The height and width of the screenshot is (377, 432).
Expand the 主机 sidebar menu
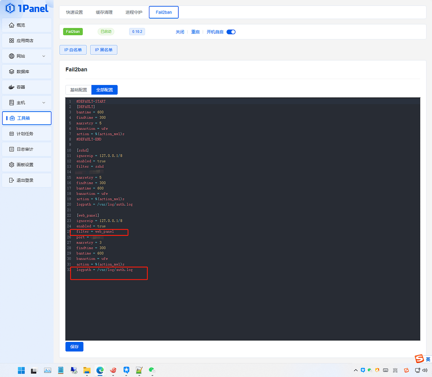coord(27,102)
